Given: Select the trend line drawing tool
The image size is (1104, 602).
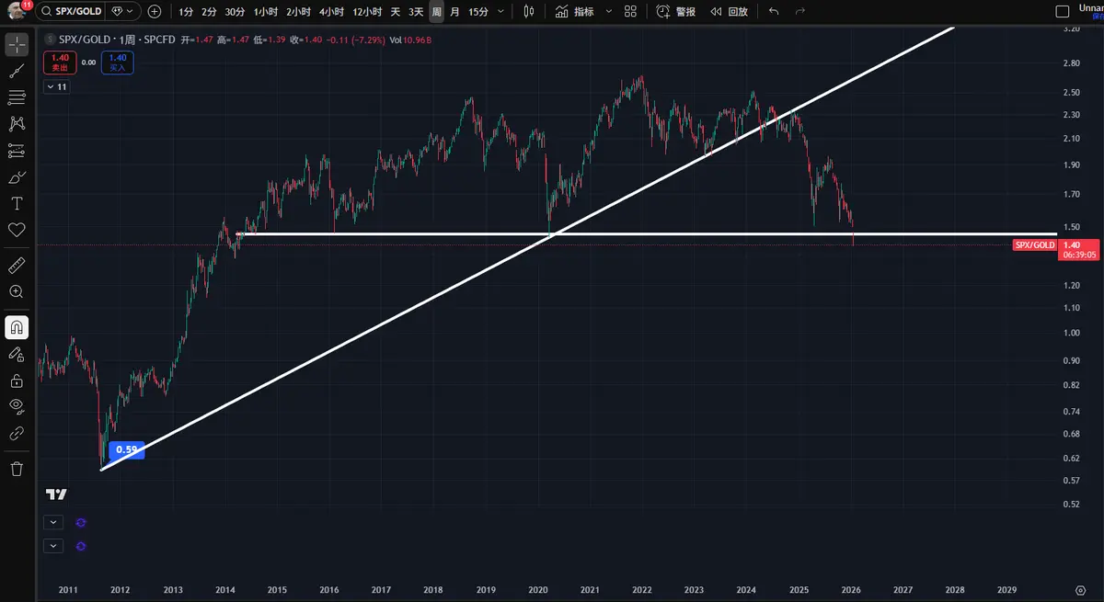Looking at the screenshot, I should 17,71.
